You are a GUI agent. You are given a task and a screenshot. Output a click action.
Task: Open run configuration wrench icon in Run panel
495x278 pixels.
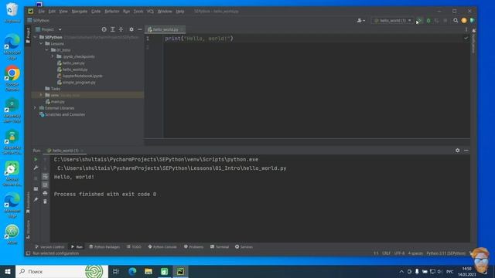(x=36, y=168)
